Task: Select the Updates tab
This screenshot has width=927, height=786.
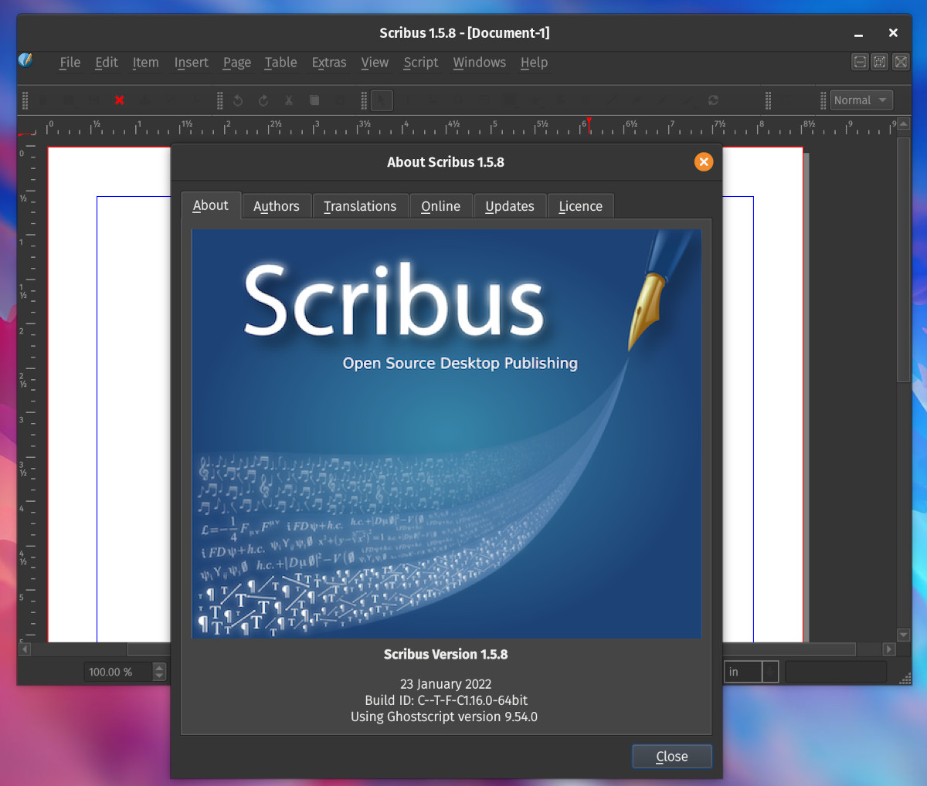Action: pyautogui.click(x=509, y=206)
